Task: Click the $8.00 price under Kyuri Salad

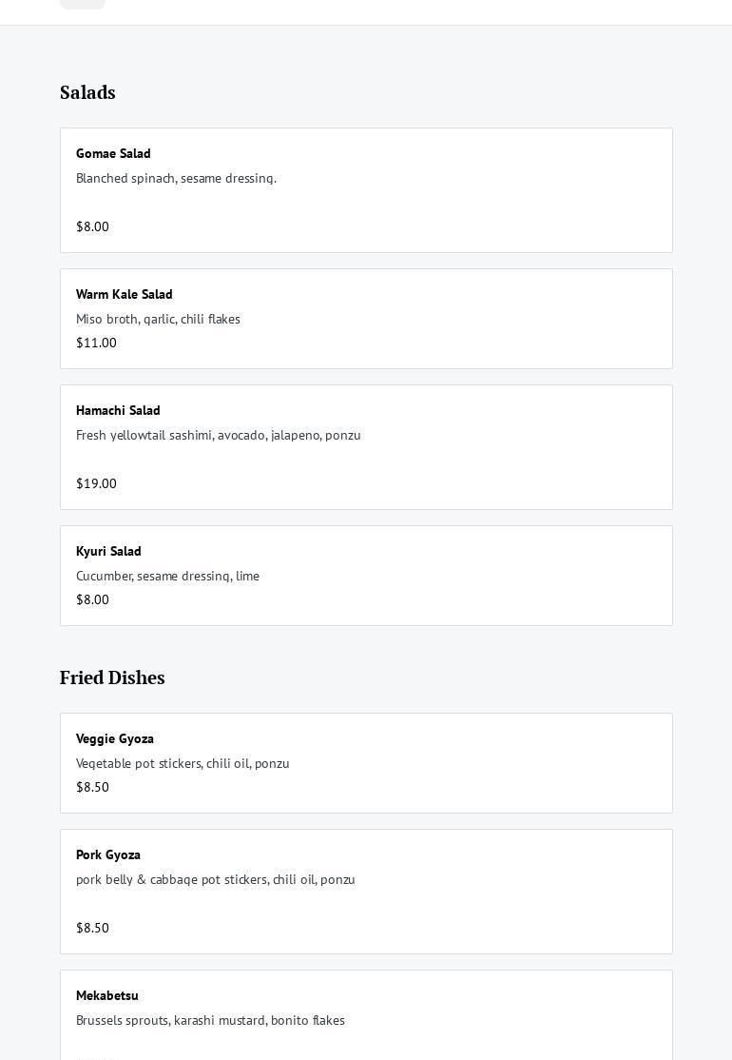Action: [92, 599]
